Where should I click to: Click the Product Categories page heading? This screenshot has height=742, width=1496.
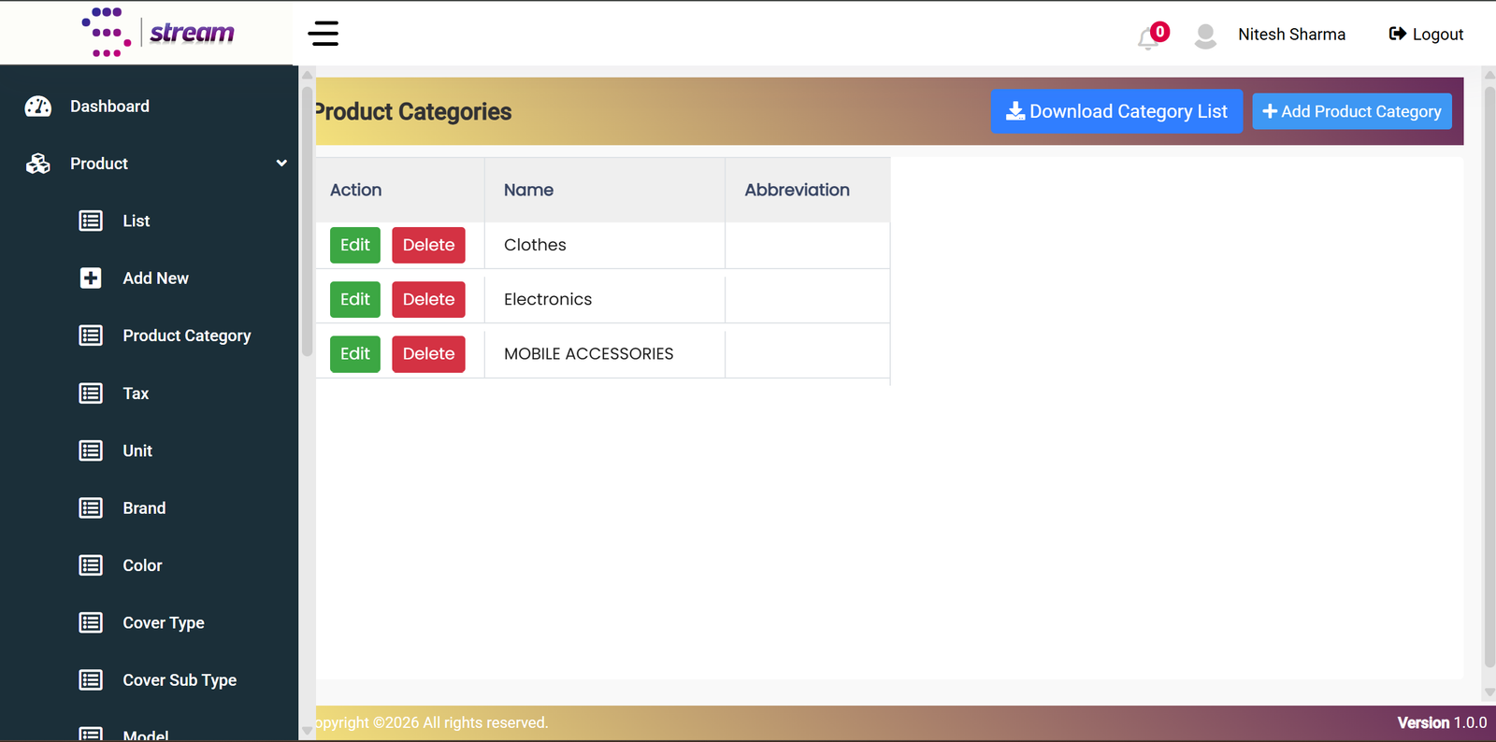pos(414,112)
